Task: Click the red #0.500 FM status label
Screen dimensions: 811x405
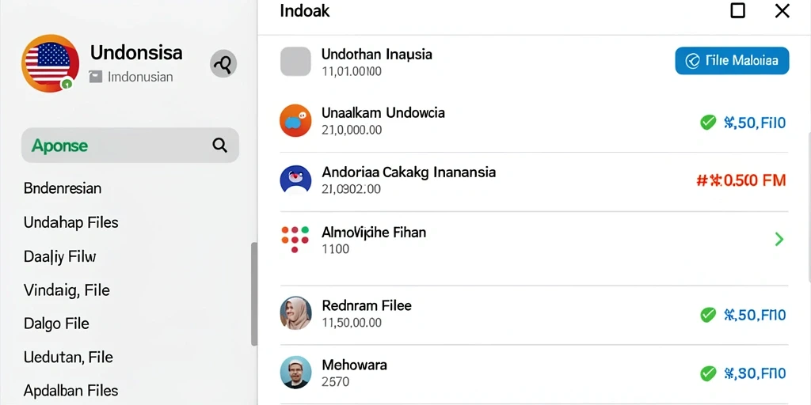Action: click(x=741, y=180)
